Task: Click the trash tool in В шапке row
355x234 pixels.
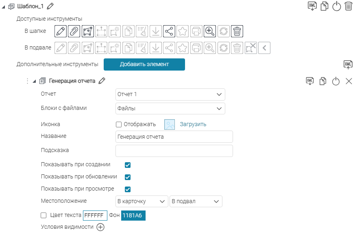Action: tap(237, 31)
